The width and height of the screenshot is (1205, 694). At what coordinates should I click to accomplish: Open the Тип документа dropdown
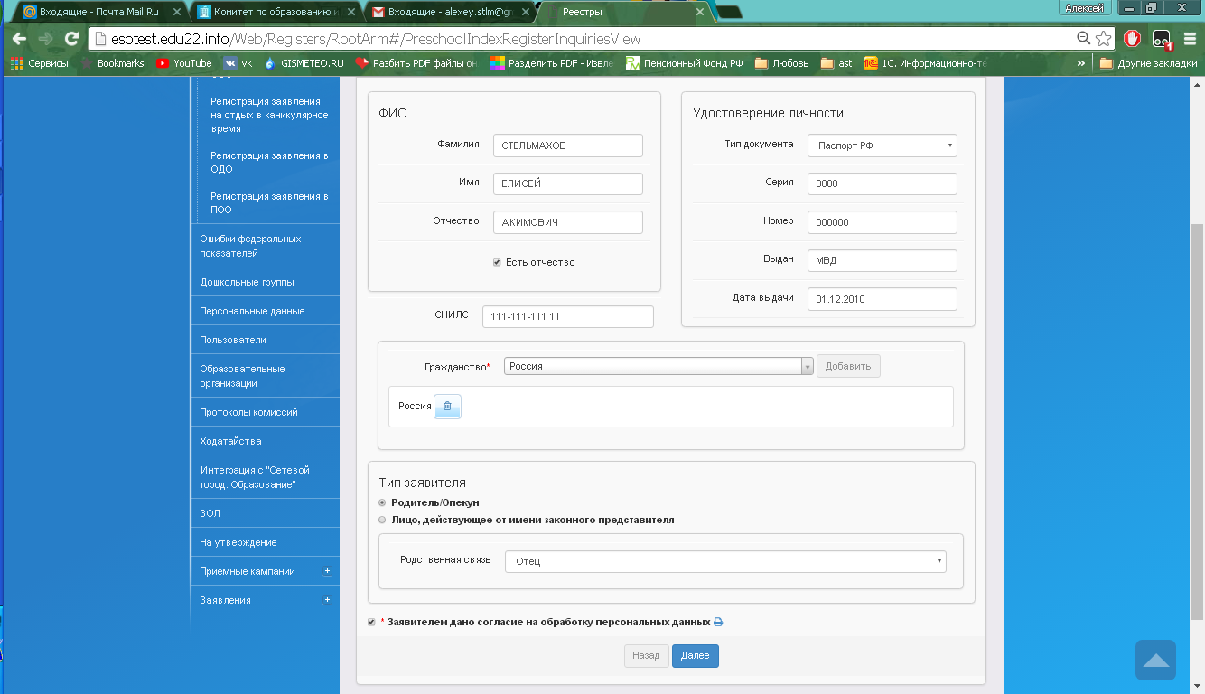882,145
